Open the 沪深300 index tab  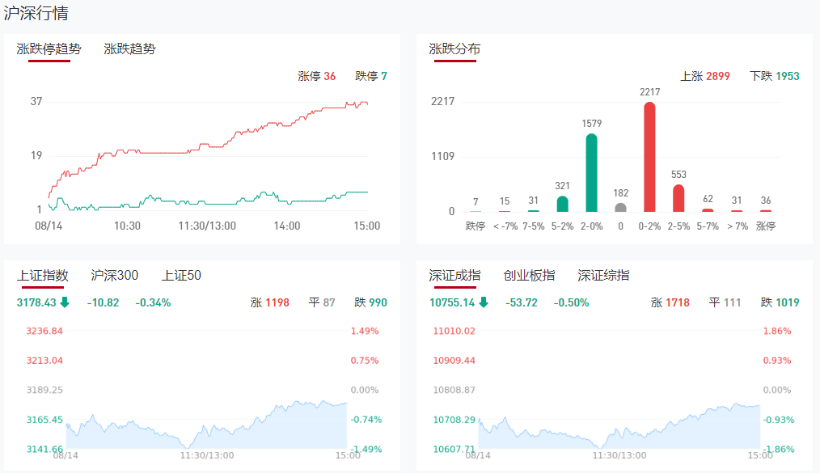[115, 276]
